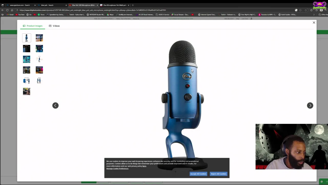The image size is (328, 185).
Task: Reload the page
Action: click(x=7, y=10)
